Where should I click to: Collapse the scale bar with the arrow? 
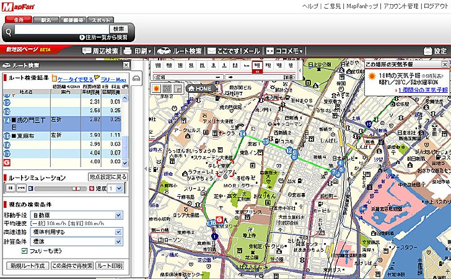(x=300, y=71)
